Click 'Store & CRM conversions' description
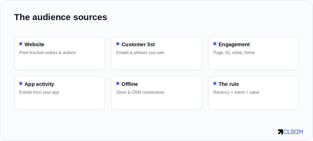Image resolution: width=313 pixels, height=141 pixels. [x=140, y=92]
